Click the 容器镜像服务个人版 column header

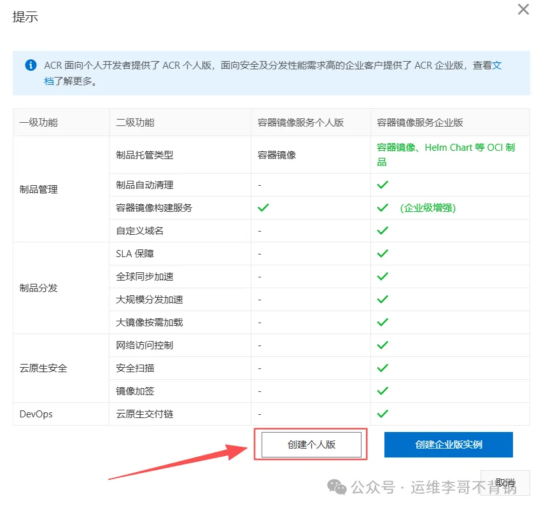click(300, 122)
